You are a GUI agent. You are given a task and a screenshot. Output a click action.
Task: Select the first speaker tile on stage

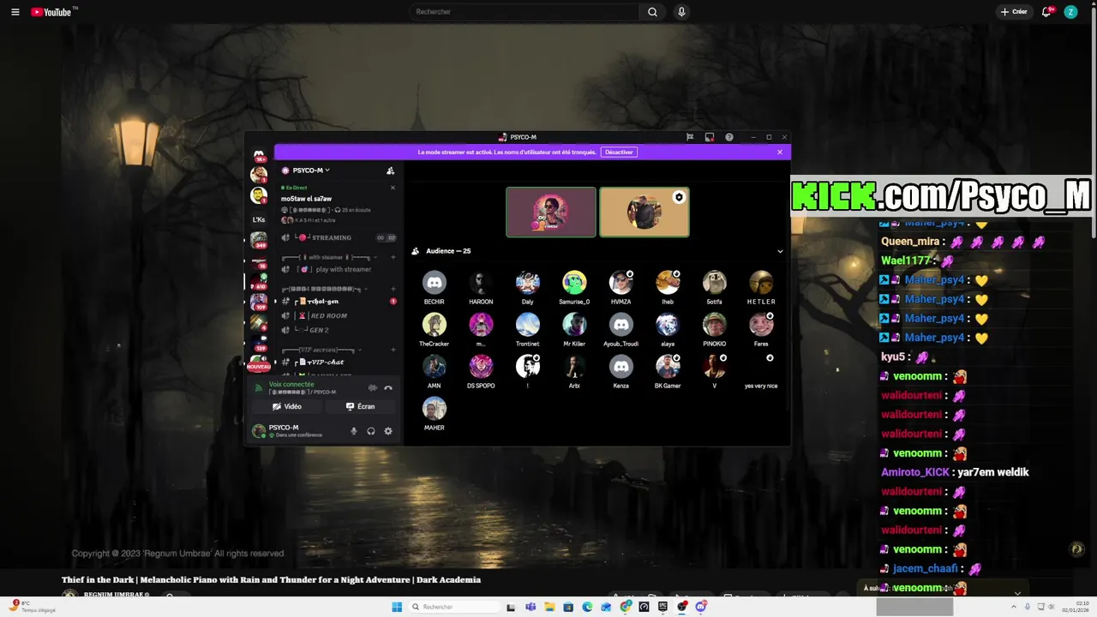click(551, 212)
